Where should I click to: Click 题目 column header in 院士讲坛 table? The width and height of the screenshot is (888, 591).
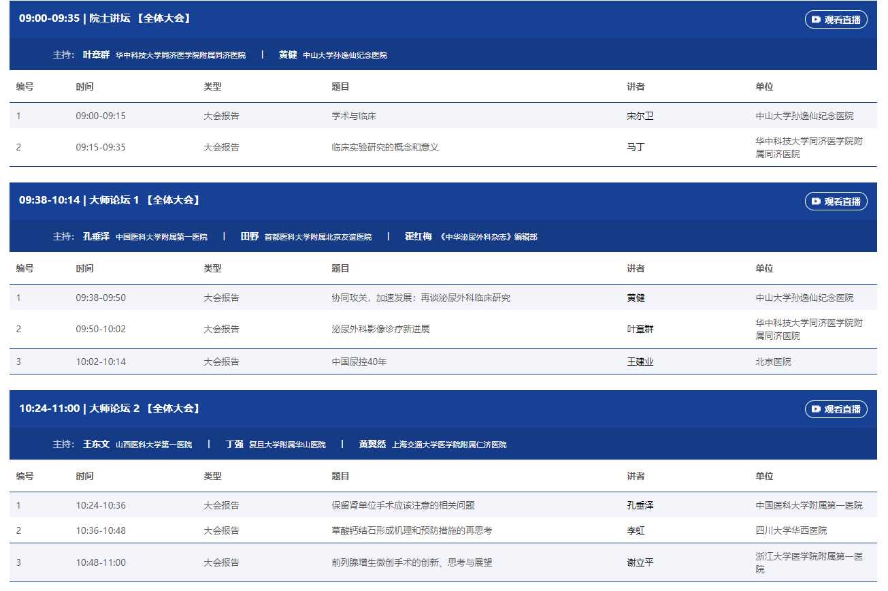pyautogui.click(x=340, y=86)
